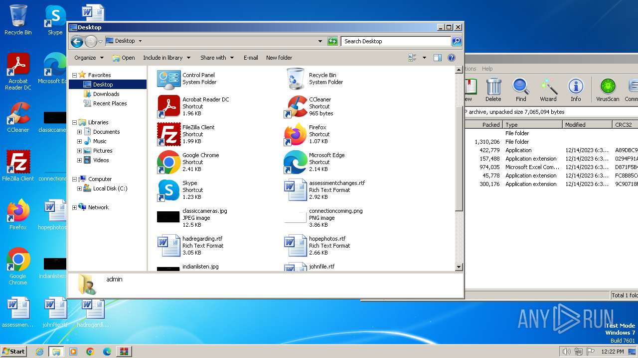This screenshot has height=358, width=638.
Task: Show the preview pane icon
Action: coord(438,58)
